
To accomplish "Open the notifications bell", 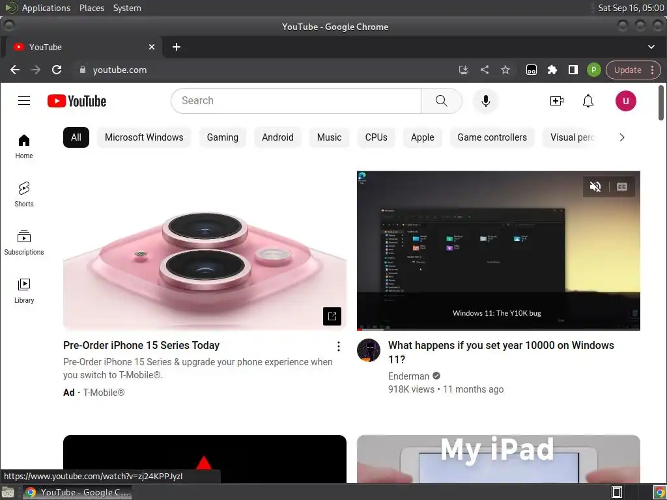I will click(588, 101).
